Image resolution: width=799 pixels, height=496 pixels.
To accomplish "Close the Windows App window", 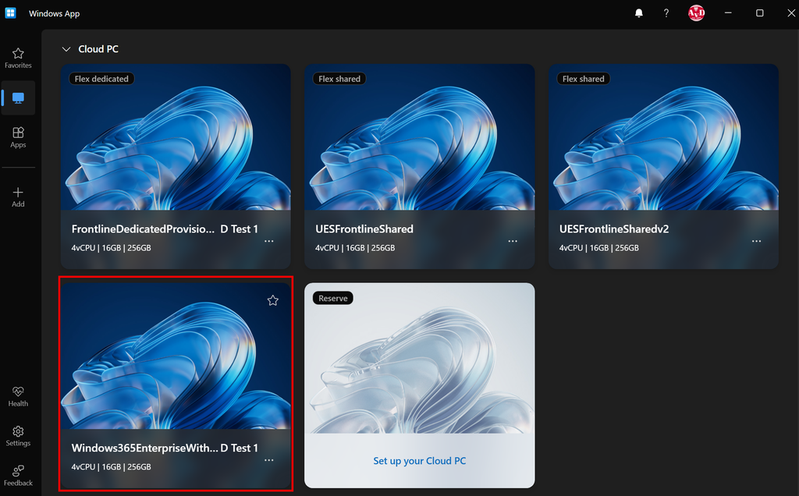I will point(791,13).
